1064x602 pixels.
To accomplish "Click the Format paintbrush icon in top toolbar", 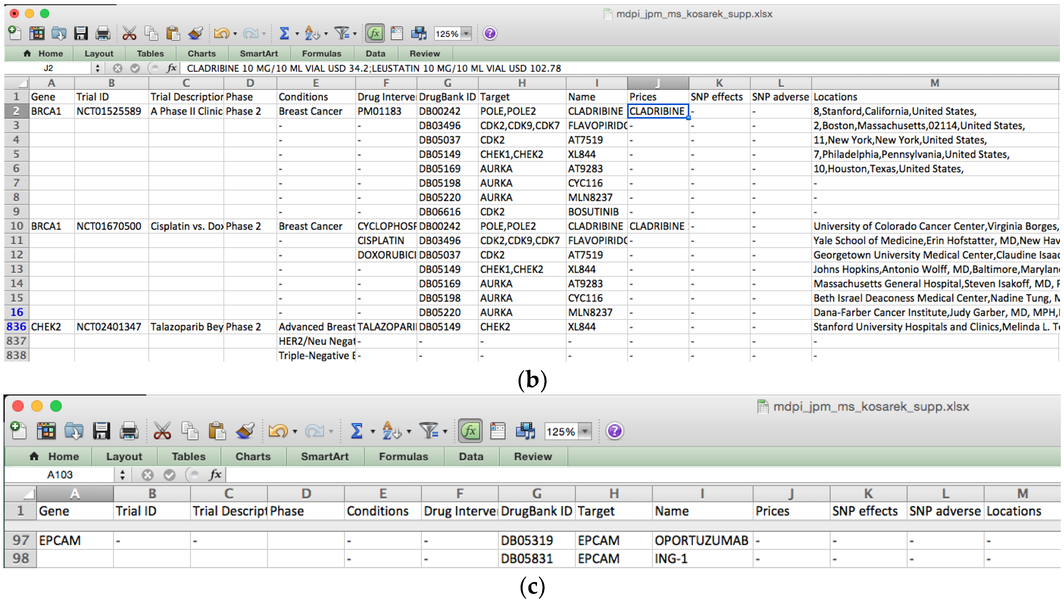I will point(195,34).
